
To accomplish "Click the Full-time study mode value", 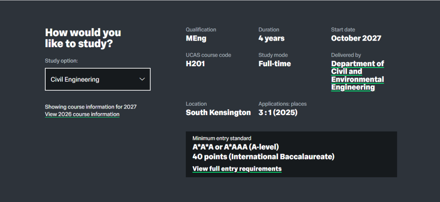I will click(275, 64).
